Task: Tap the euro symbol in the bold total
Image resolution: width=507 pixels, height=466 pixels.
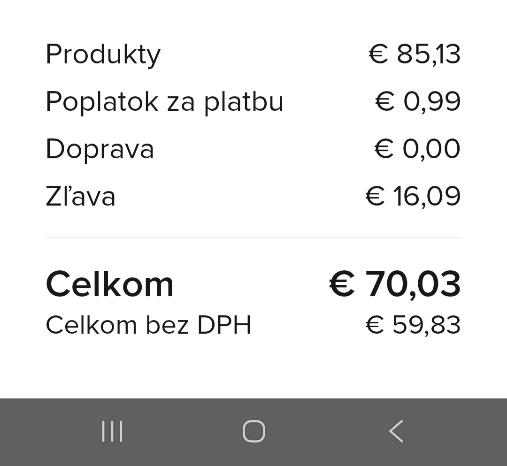Action: pyautogui.click(x=342, y=285)
